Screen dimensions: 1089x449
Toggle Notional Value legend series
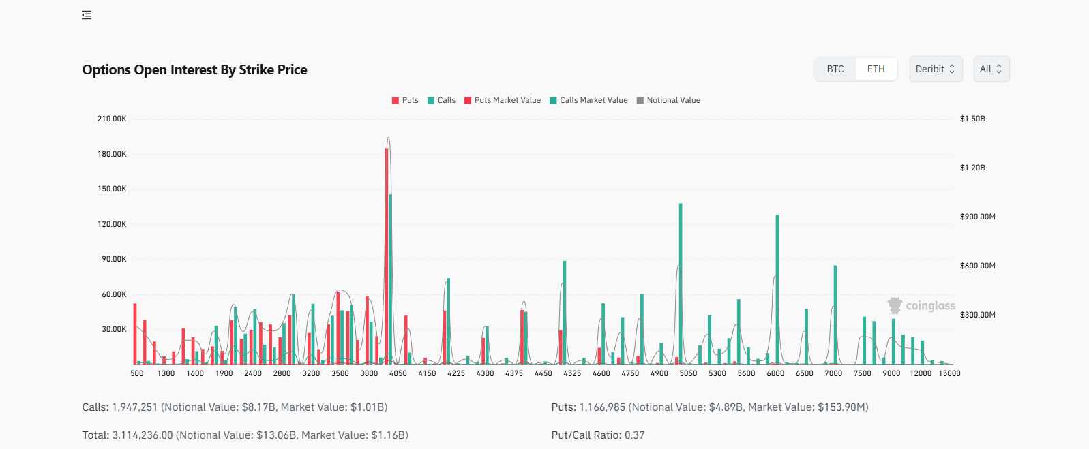pos(668,100)
